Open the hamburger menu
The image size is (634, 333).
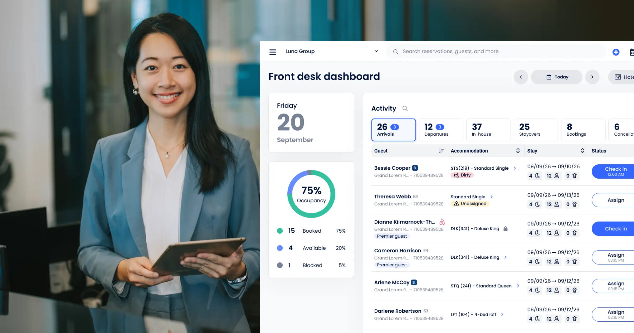coord(273,52)
